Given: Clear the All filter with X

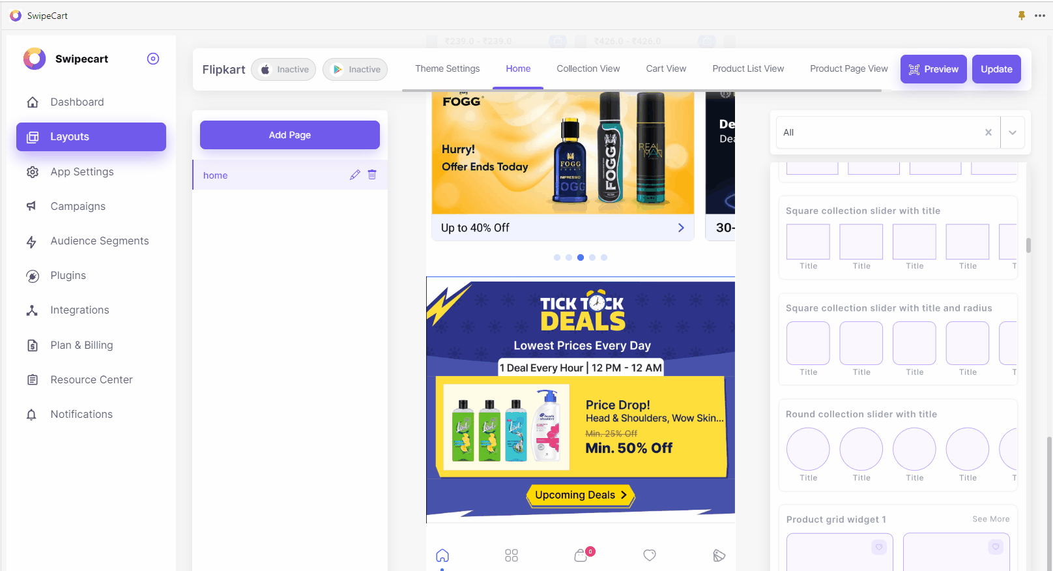Looking at the screenshot, I should pos(988,132).
